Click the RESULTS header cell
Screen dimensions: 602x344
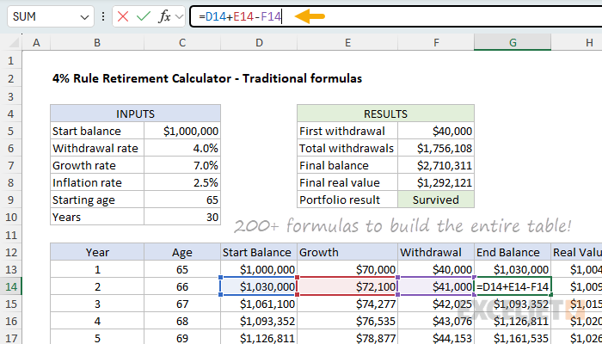click(x=386, y=114)
